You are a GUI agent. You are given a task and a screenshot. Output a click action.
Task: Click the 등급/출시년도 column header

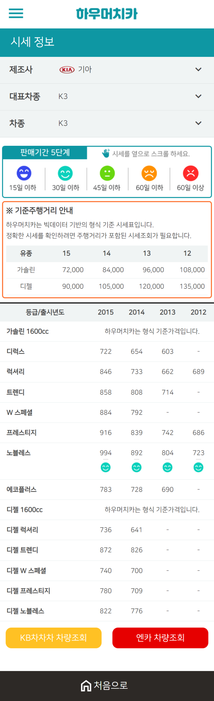(45, 312)
